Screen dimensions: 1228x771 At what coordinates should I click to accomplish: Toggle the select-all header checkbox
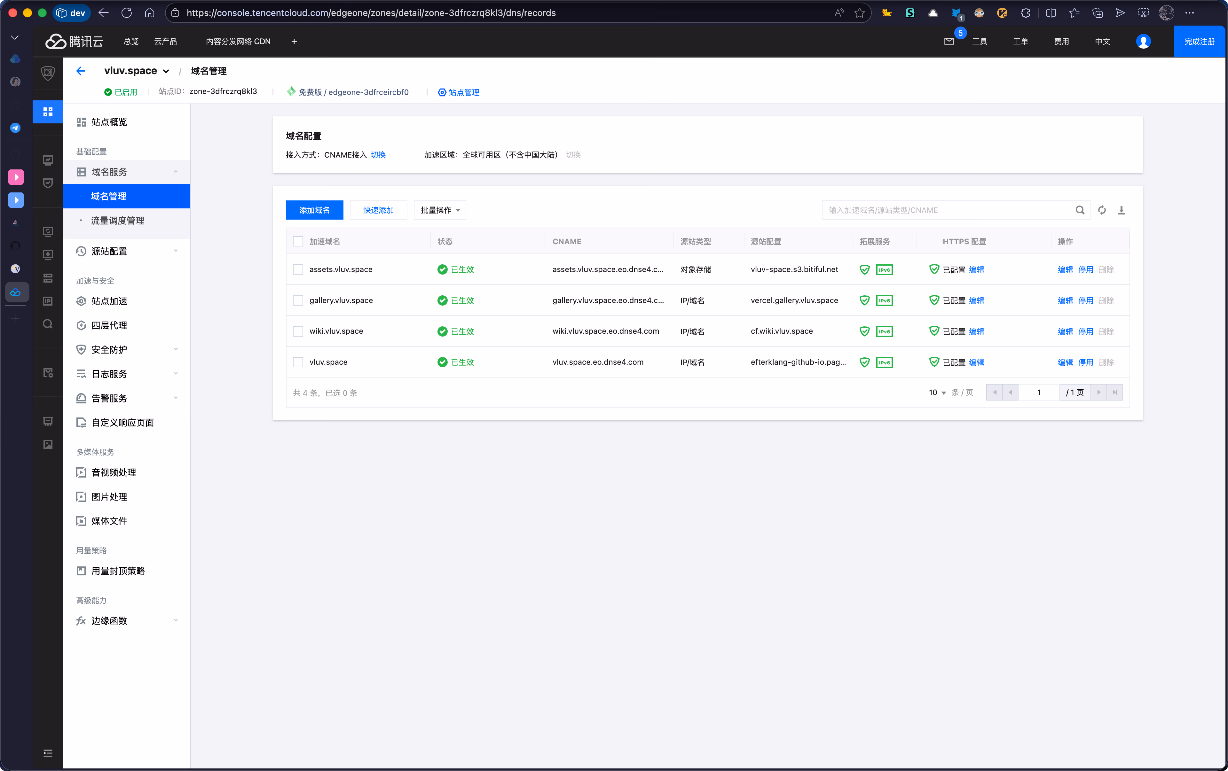[298, 241]
